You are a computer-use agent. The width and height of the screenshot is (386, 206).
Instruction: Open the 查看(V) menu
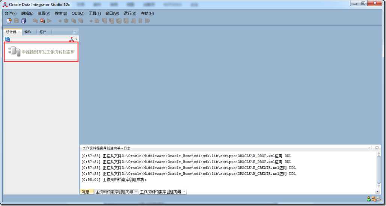click(x=44, y=13)
